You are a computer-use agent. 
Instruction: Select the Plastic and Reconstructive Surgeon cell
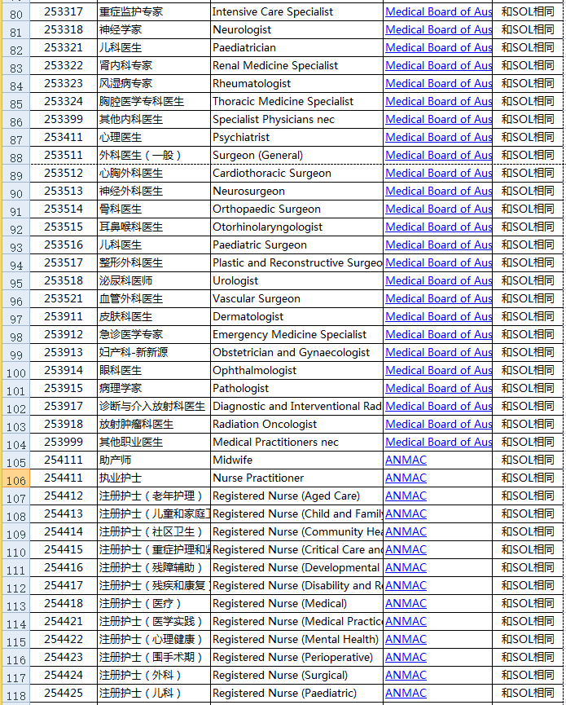pyautogui.click(x=296, y=263)
